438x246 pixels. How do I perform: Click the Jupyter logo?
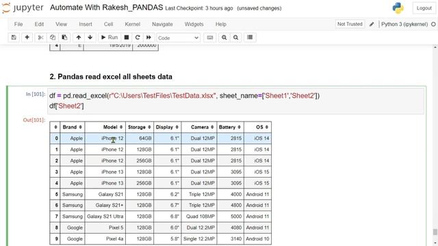click(x=23, y=8)
